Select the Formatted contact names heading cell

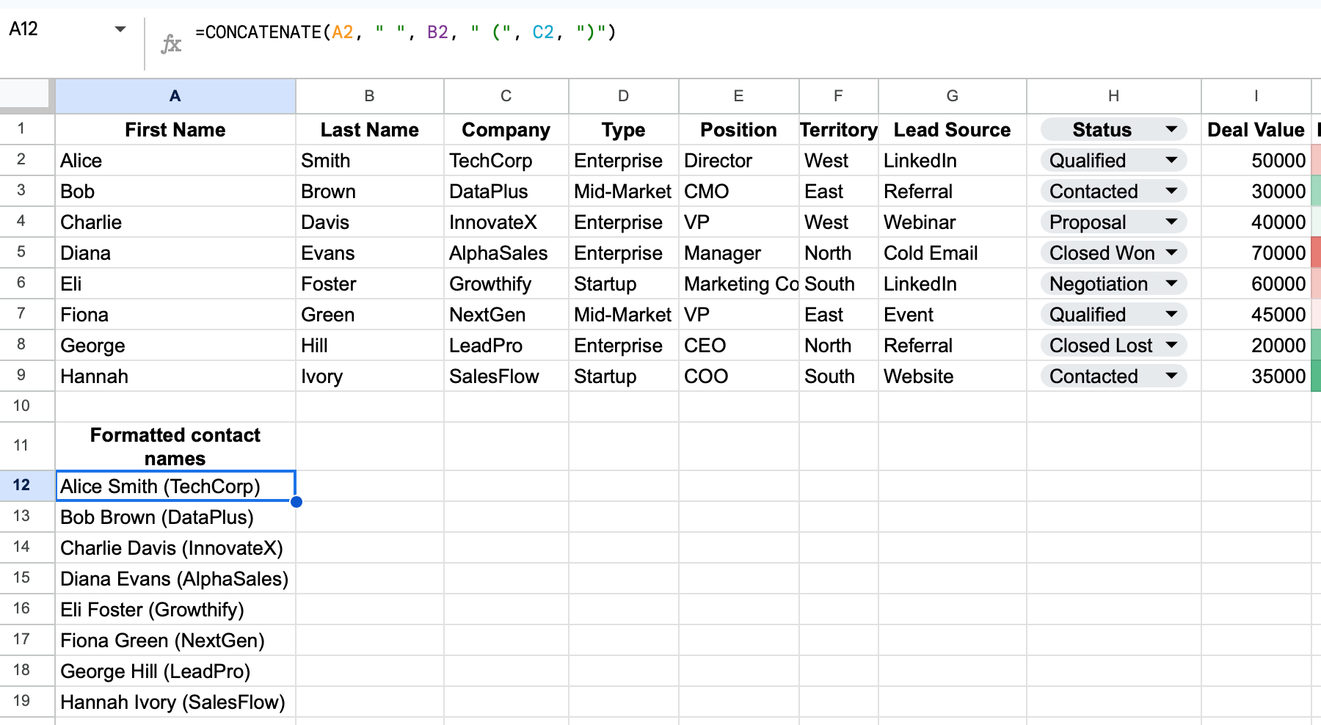175,446
